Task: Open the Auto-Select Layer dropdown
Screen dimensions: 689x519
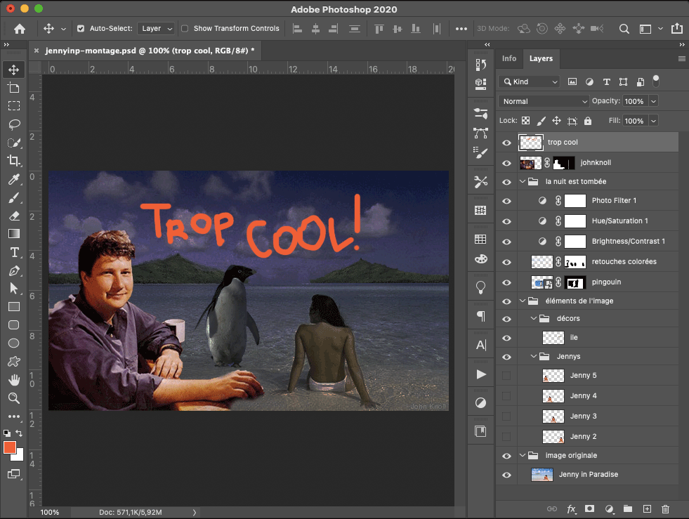Action: 156,29
